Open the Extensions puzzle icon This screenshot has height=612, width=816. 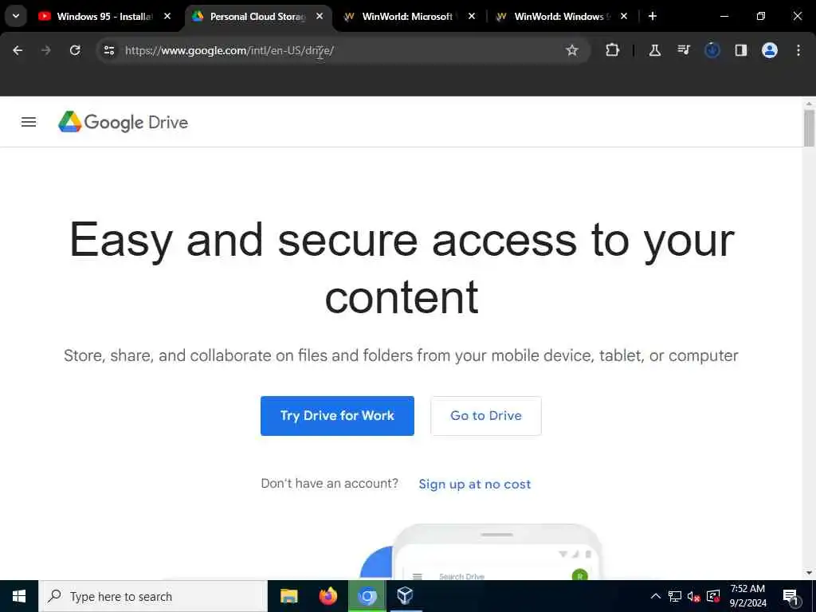coord(613,50)
